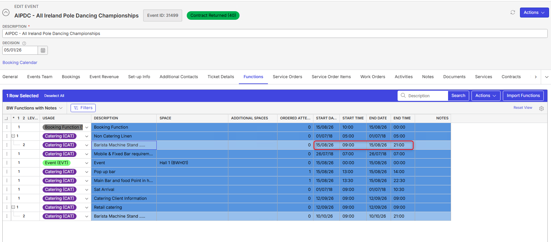Click the START TIME column header
Image resolution: width=551 pixels, height=242 pixels.
click(x=353, y=118)
